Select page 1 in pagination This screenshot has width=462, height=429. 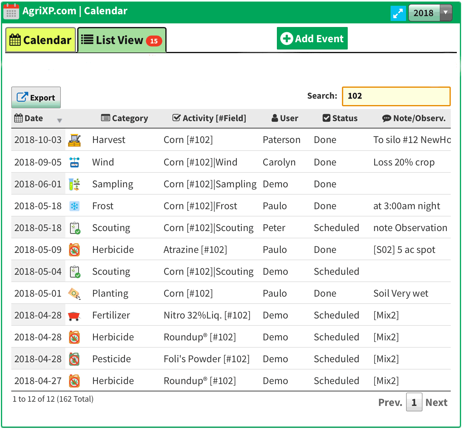click(414, 402)
